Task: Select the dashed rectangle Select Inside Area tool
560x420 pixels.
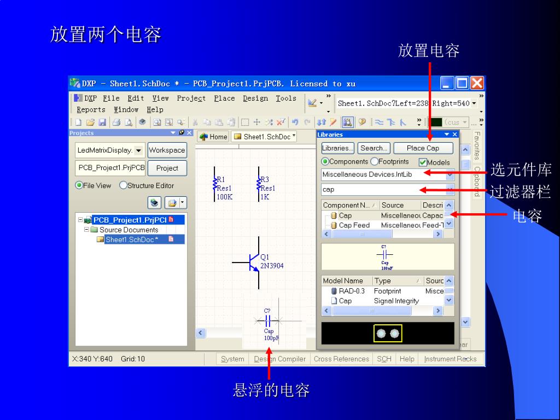Action: tap(245, 122)
